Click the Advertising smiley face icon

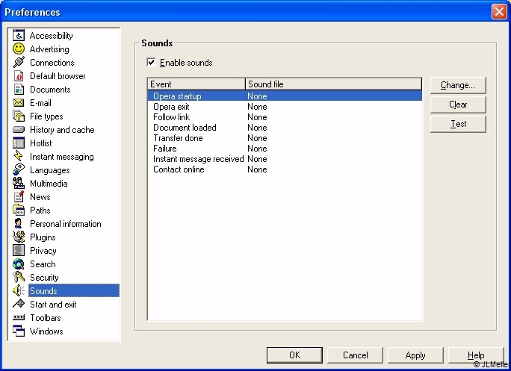[19, 49]
